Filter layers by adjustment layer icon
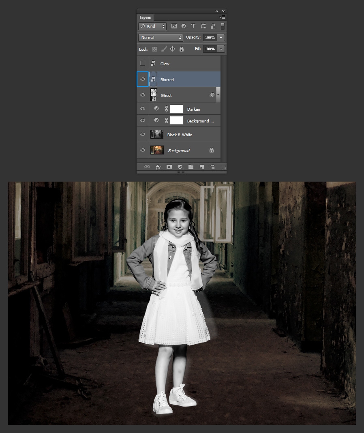The image size is (364, 433). coord(184,26)
